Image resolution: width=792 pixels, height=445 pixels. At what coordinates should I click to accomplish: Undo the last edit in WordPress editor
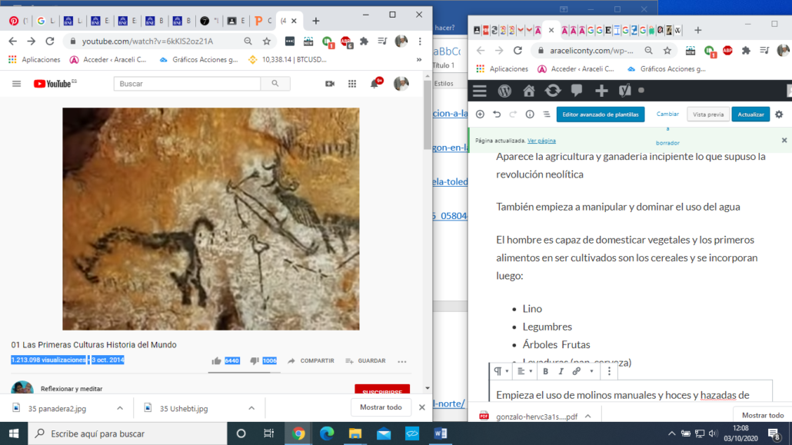coord(497,115)
